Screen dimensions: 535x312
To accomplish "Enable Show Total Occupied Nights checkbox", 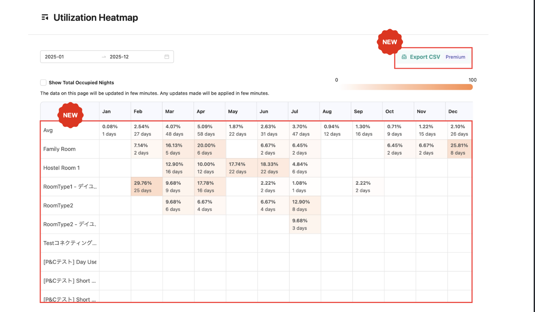I will pyautogui.click(x=43, y=83).
